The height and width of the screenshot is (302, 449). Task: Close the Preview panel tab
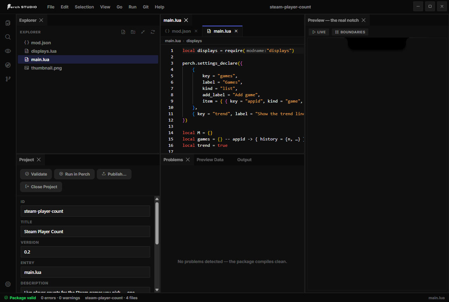[x=363, y=20]
